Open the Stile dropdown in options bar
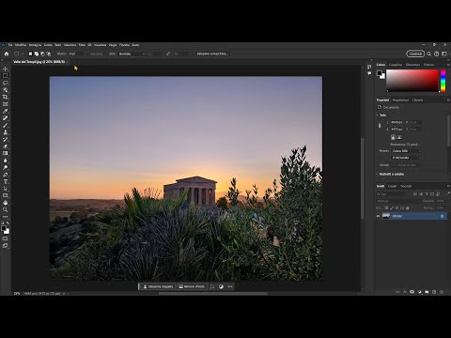 [132, 54]
